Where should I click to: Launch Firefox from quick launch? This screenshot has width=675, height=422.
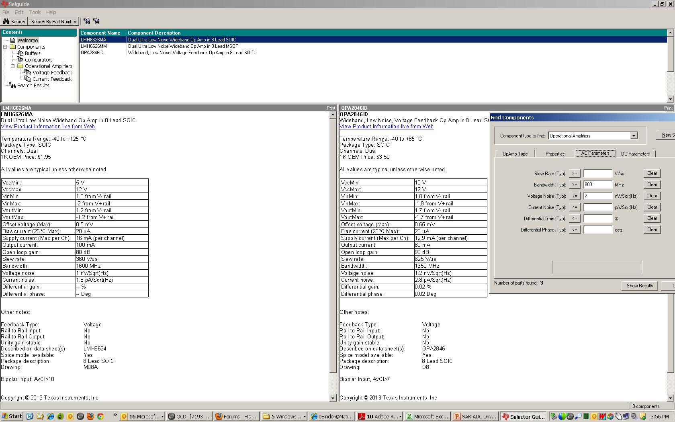tap(90, 416)
